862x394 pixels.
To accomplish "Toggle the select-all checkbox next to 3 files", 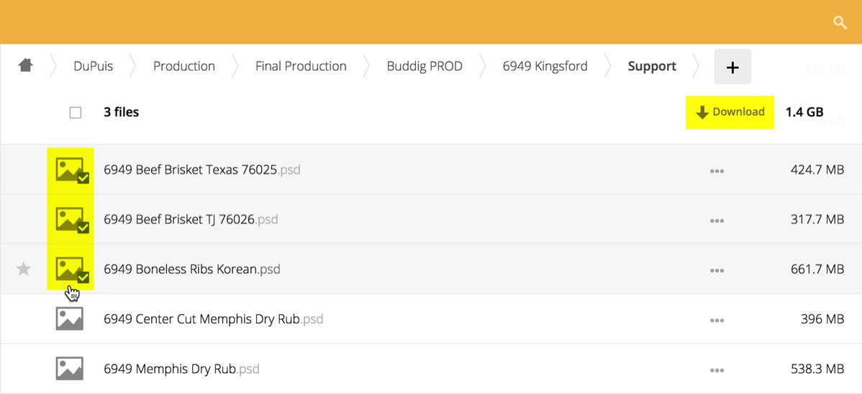I will (76, 112).
